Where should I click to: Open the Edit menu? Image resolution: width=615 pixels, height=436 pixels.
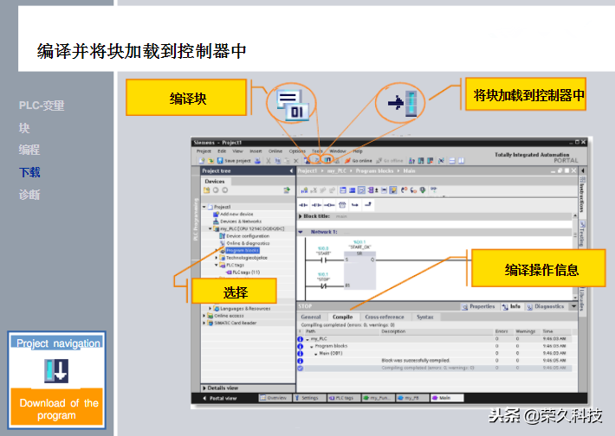coord(222,151)
